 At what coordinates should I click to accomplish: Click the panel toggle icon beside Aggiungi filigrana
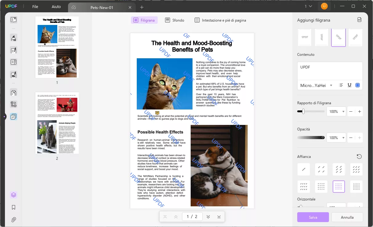(x=359, y=20)
